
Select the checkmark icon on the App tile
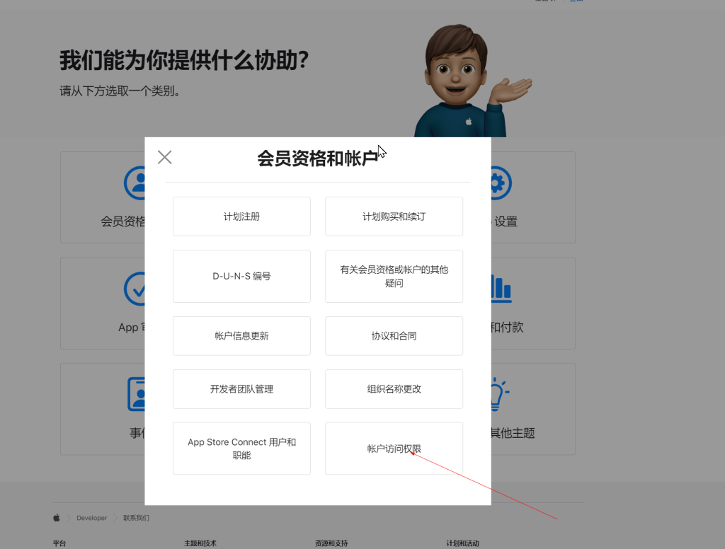click(x=137, y=289)
